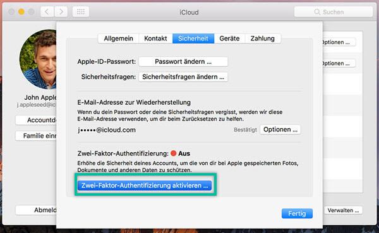Click the John Appleseed name text

point(40,97)
